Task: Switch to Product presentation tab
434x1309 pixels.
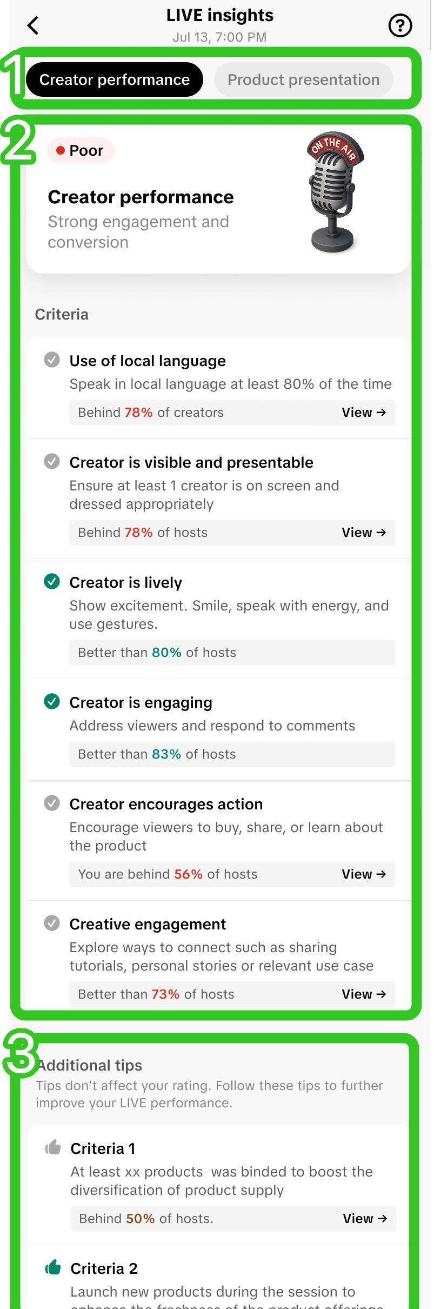Action: coord(303,80)
